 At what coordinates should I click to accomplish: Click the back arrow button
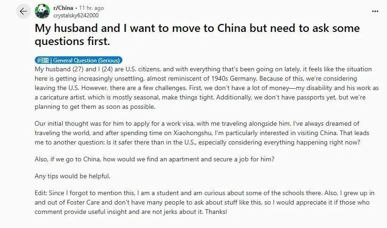24,11
